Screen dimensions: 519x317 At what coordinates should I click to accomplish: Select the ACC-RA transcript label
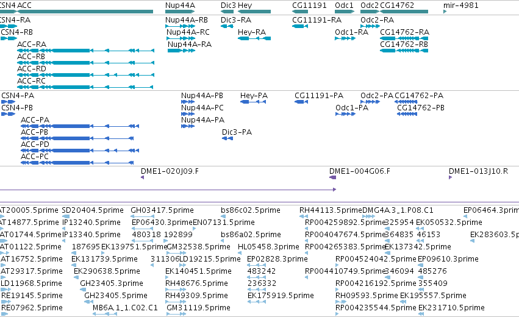point(32,45)
